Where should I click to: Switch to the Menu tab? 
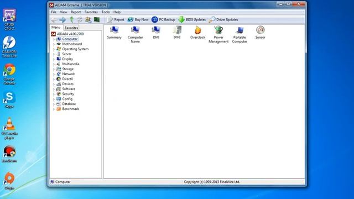pos(56,27)
